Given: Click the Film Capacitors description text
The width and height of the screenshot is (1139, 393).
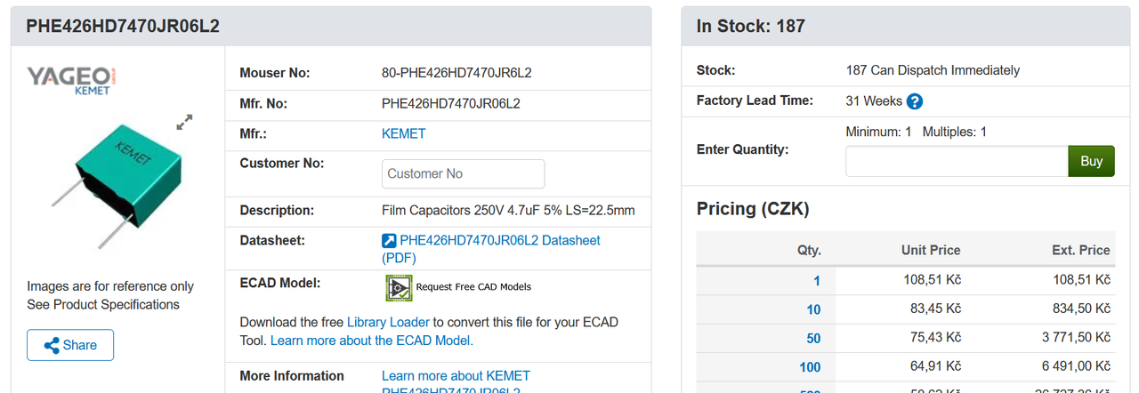Looking at the screenshot, I should point(508,211).
